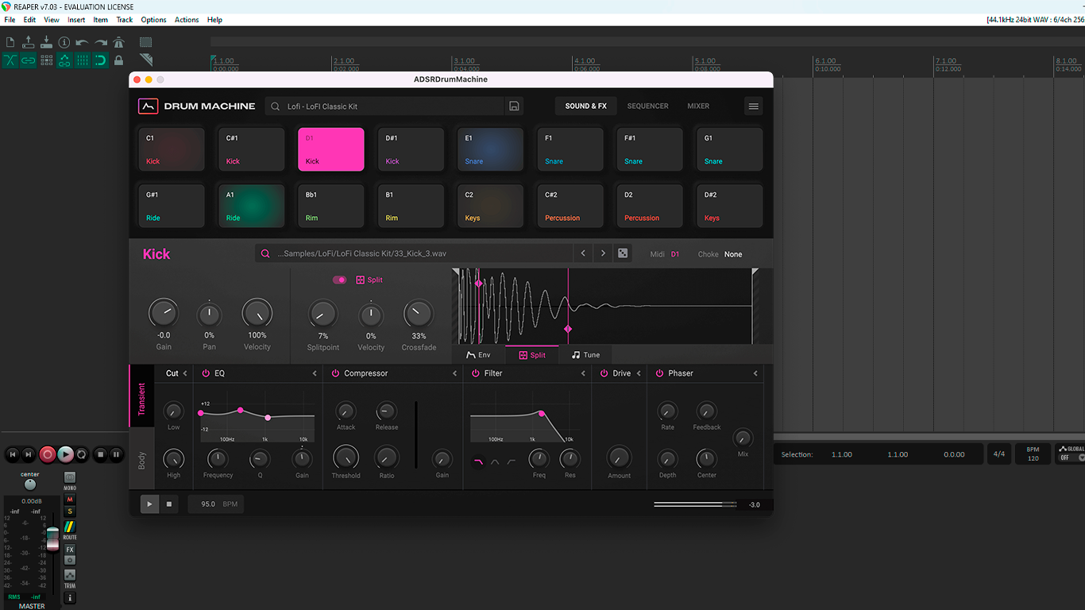Open the Choke None dropdown
The width and height of the screenshot is (1085, 610).
click(x=733, y=254)
